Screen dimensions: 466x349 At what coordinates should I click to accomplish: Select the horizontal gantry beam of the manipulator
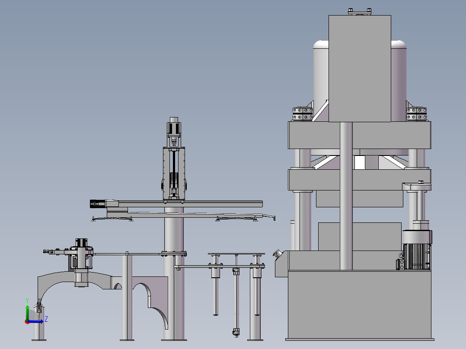(x=190, y=204)
